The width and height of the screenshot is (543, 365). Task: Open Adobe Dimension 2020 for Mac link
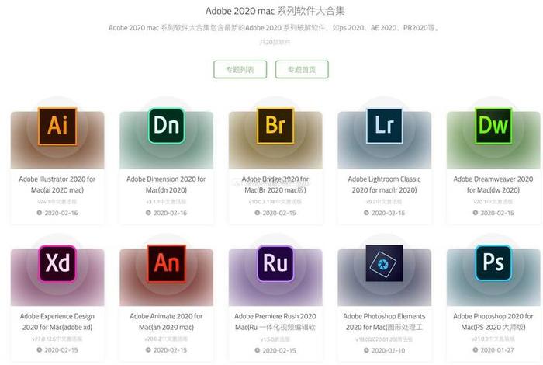pyautogui.click(x=167, y=184)
